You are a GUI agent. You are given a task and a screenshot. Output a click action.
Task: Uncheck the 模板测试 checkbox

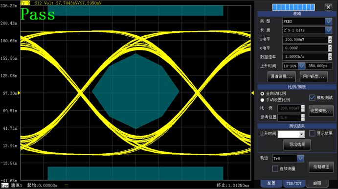click(312, 97)
